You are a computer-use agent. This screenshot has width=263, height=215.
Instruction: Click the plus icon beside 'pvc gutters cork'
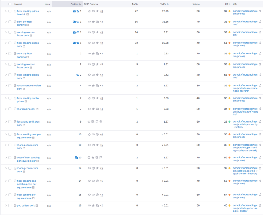pyautogui.click(x=15, y=205)
